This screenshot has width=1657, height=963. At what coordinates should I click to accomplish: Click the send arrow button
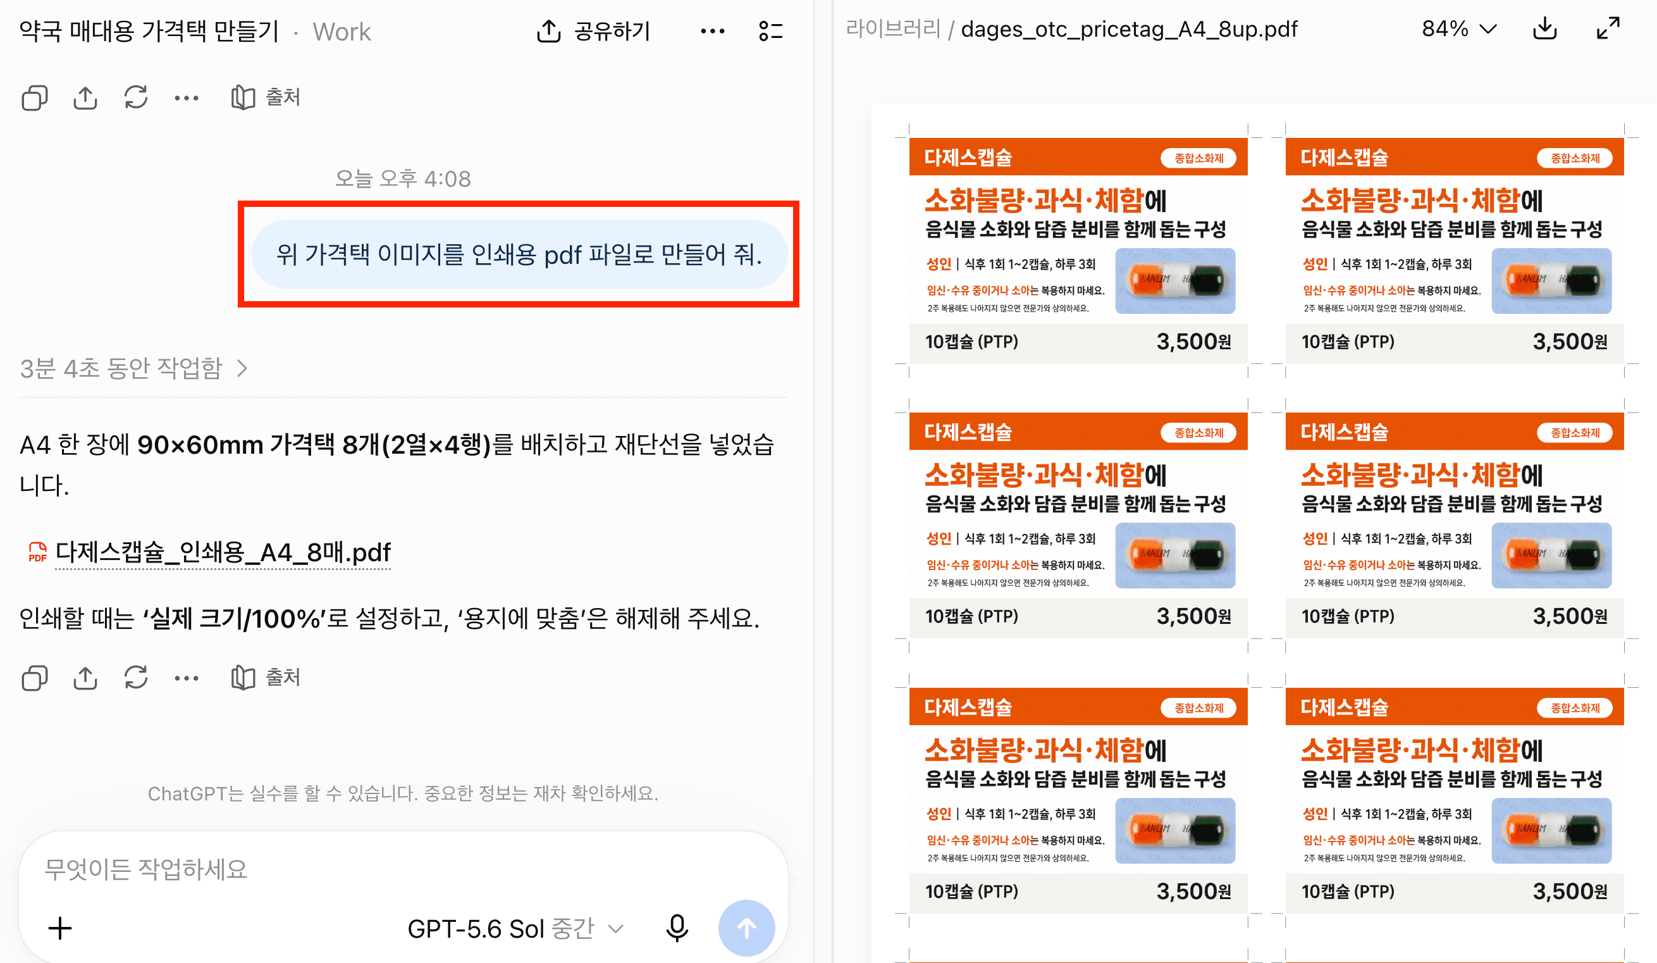click(x=746, y=928)
